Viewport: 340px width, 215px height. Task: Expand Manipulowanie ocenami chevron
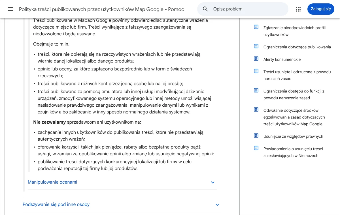point(213,182)
